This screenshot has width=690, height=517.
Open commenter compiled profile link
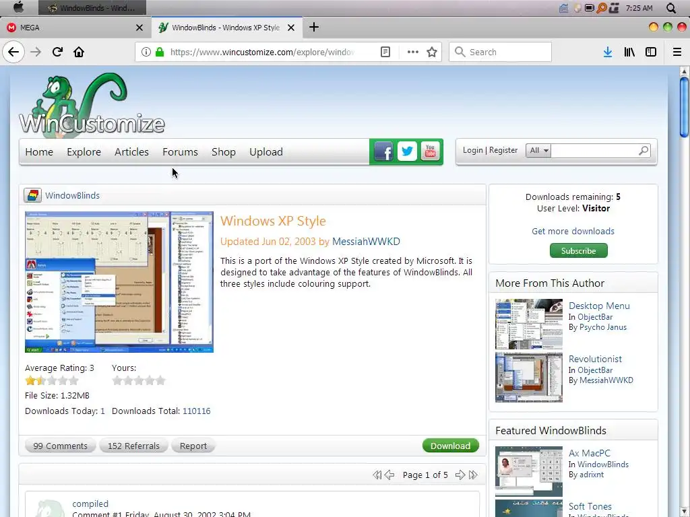click(90, 504)
